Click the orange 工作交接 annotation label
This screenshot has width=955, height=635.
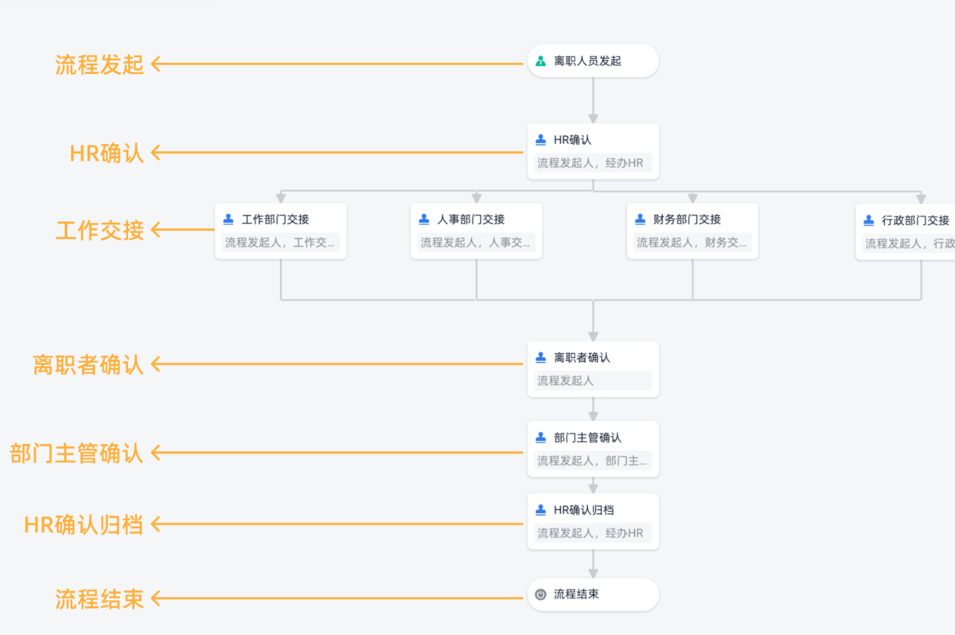pos(99,231)
